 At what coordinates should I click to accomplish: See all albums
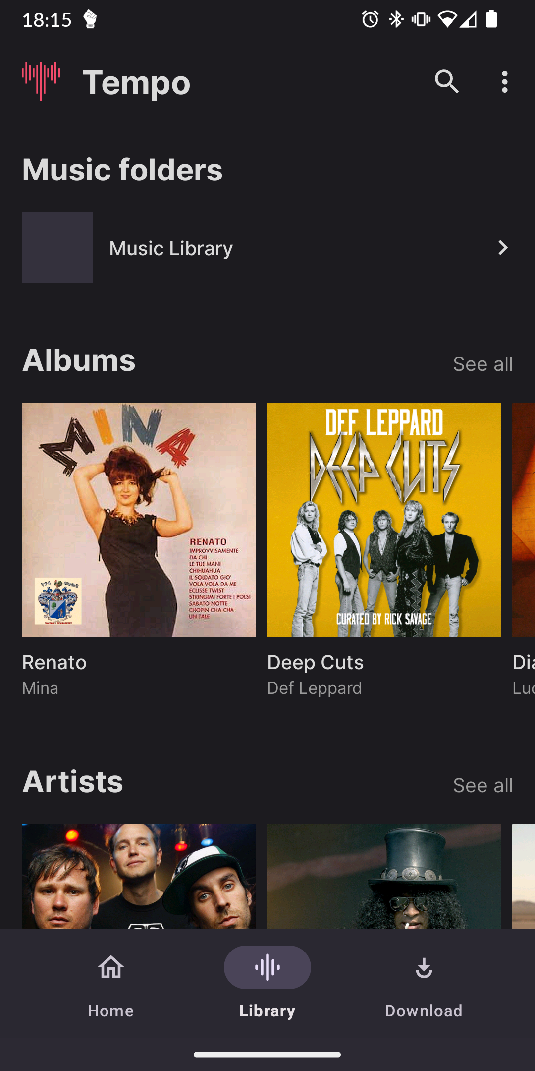482,364
